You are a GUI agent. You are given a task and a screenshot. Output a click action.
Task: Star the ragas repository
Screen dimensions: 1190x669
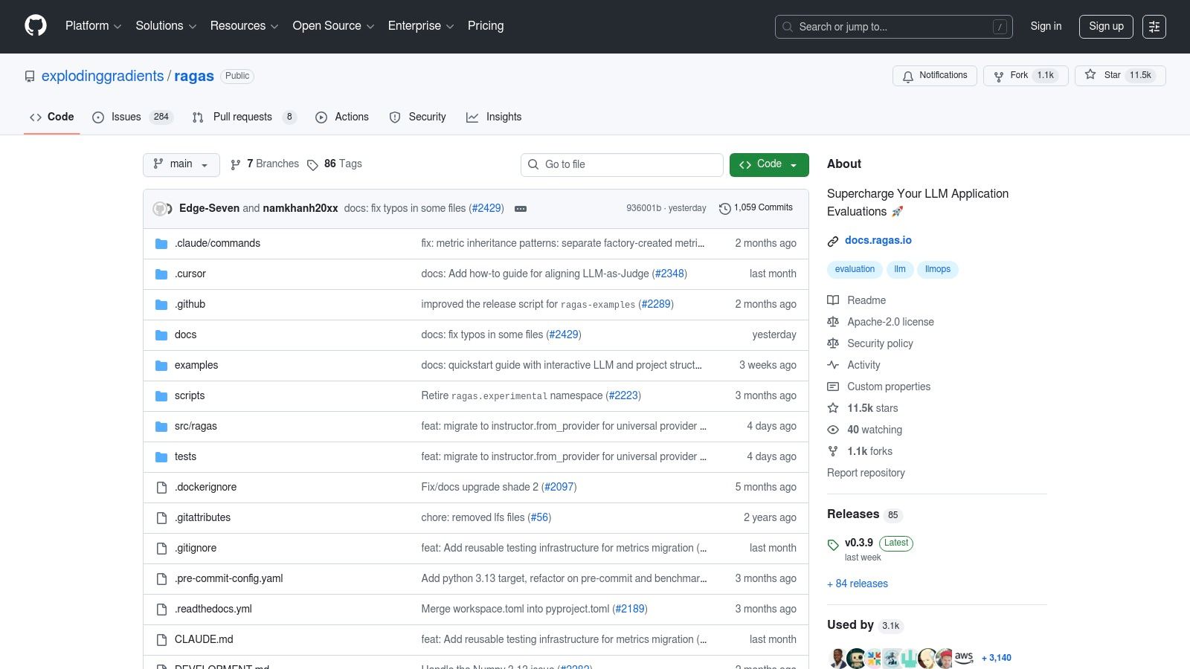1120,76
